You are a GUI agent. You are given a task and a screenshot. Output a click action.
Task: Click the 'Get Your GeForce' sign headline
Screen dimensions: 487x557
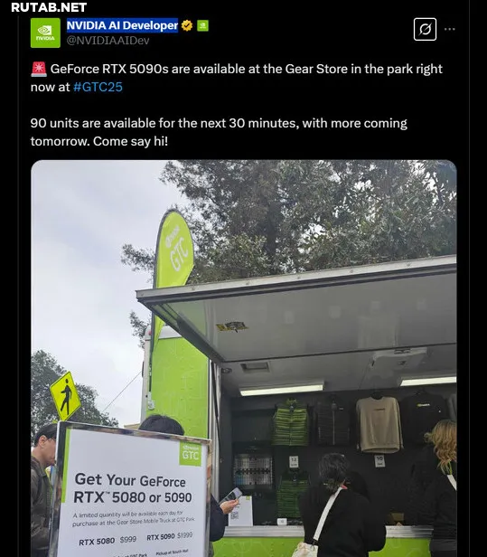click(133, 488)
